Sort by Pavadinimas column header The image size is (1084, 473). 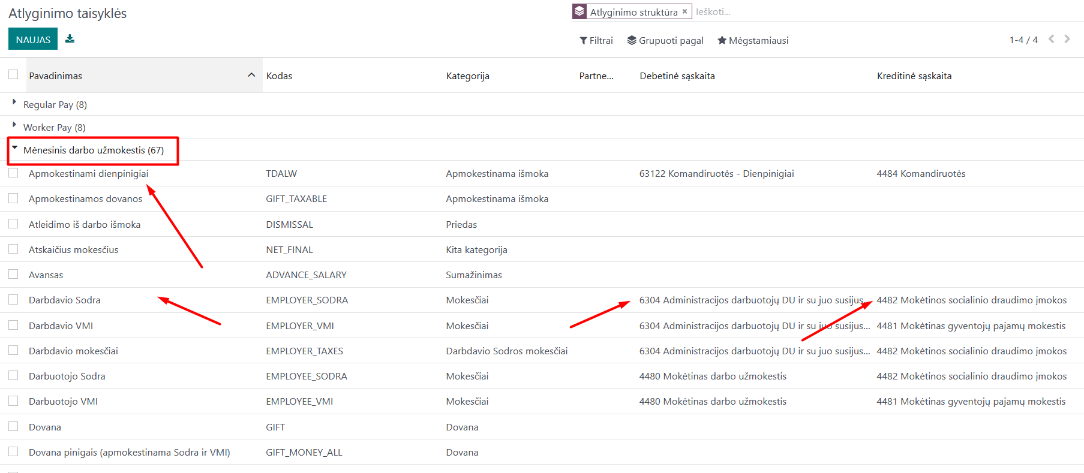click(x=144, y=76)
